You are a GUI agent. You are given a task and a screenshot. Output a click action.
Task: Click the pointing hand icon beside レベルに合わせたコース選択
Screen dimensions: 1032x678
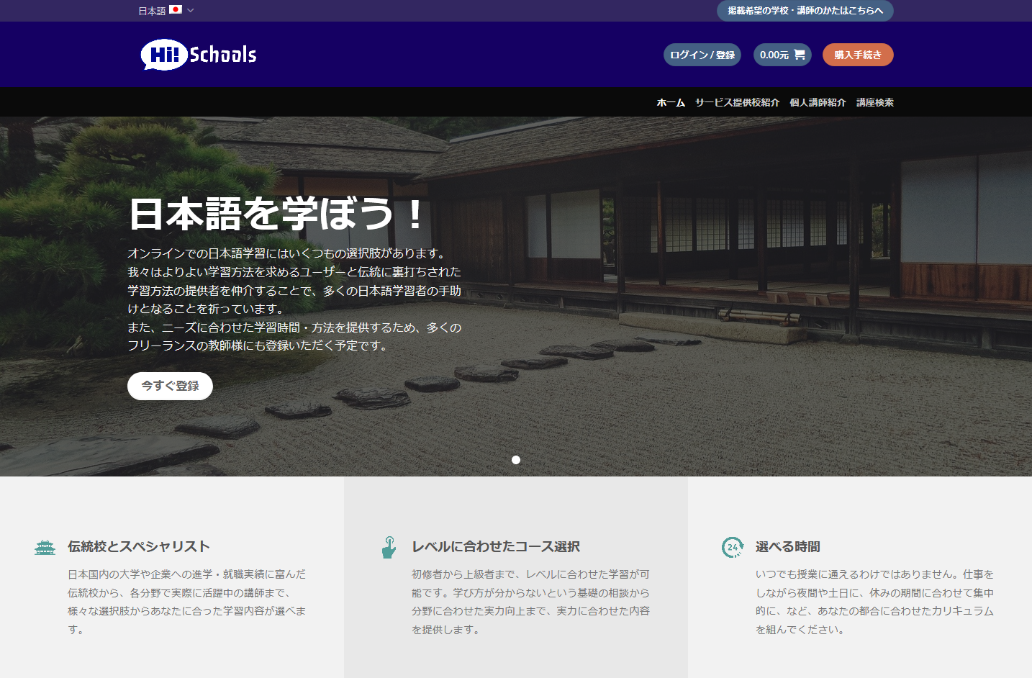389,548
